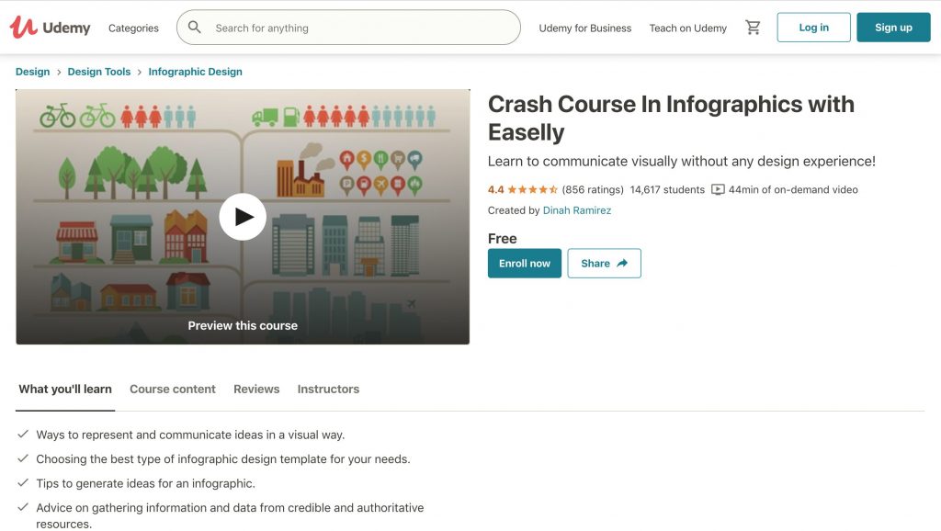Go to Design Tools breadcrumb
This screenshot has height=531, width=941.
[99, 72]
